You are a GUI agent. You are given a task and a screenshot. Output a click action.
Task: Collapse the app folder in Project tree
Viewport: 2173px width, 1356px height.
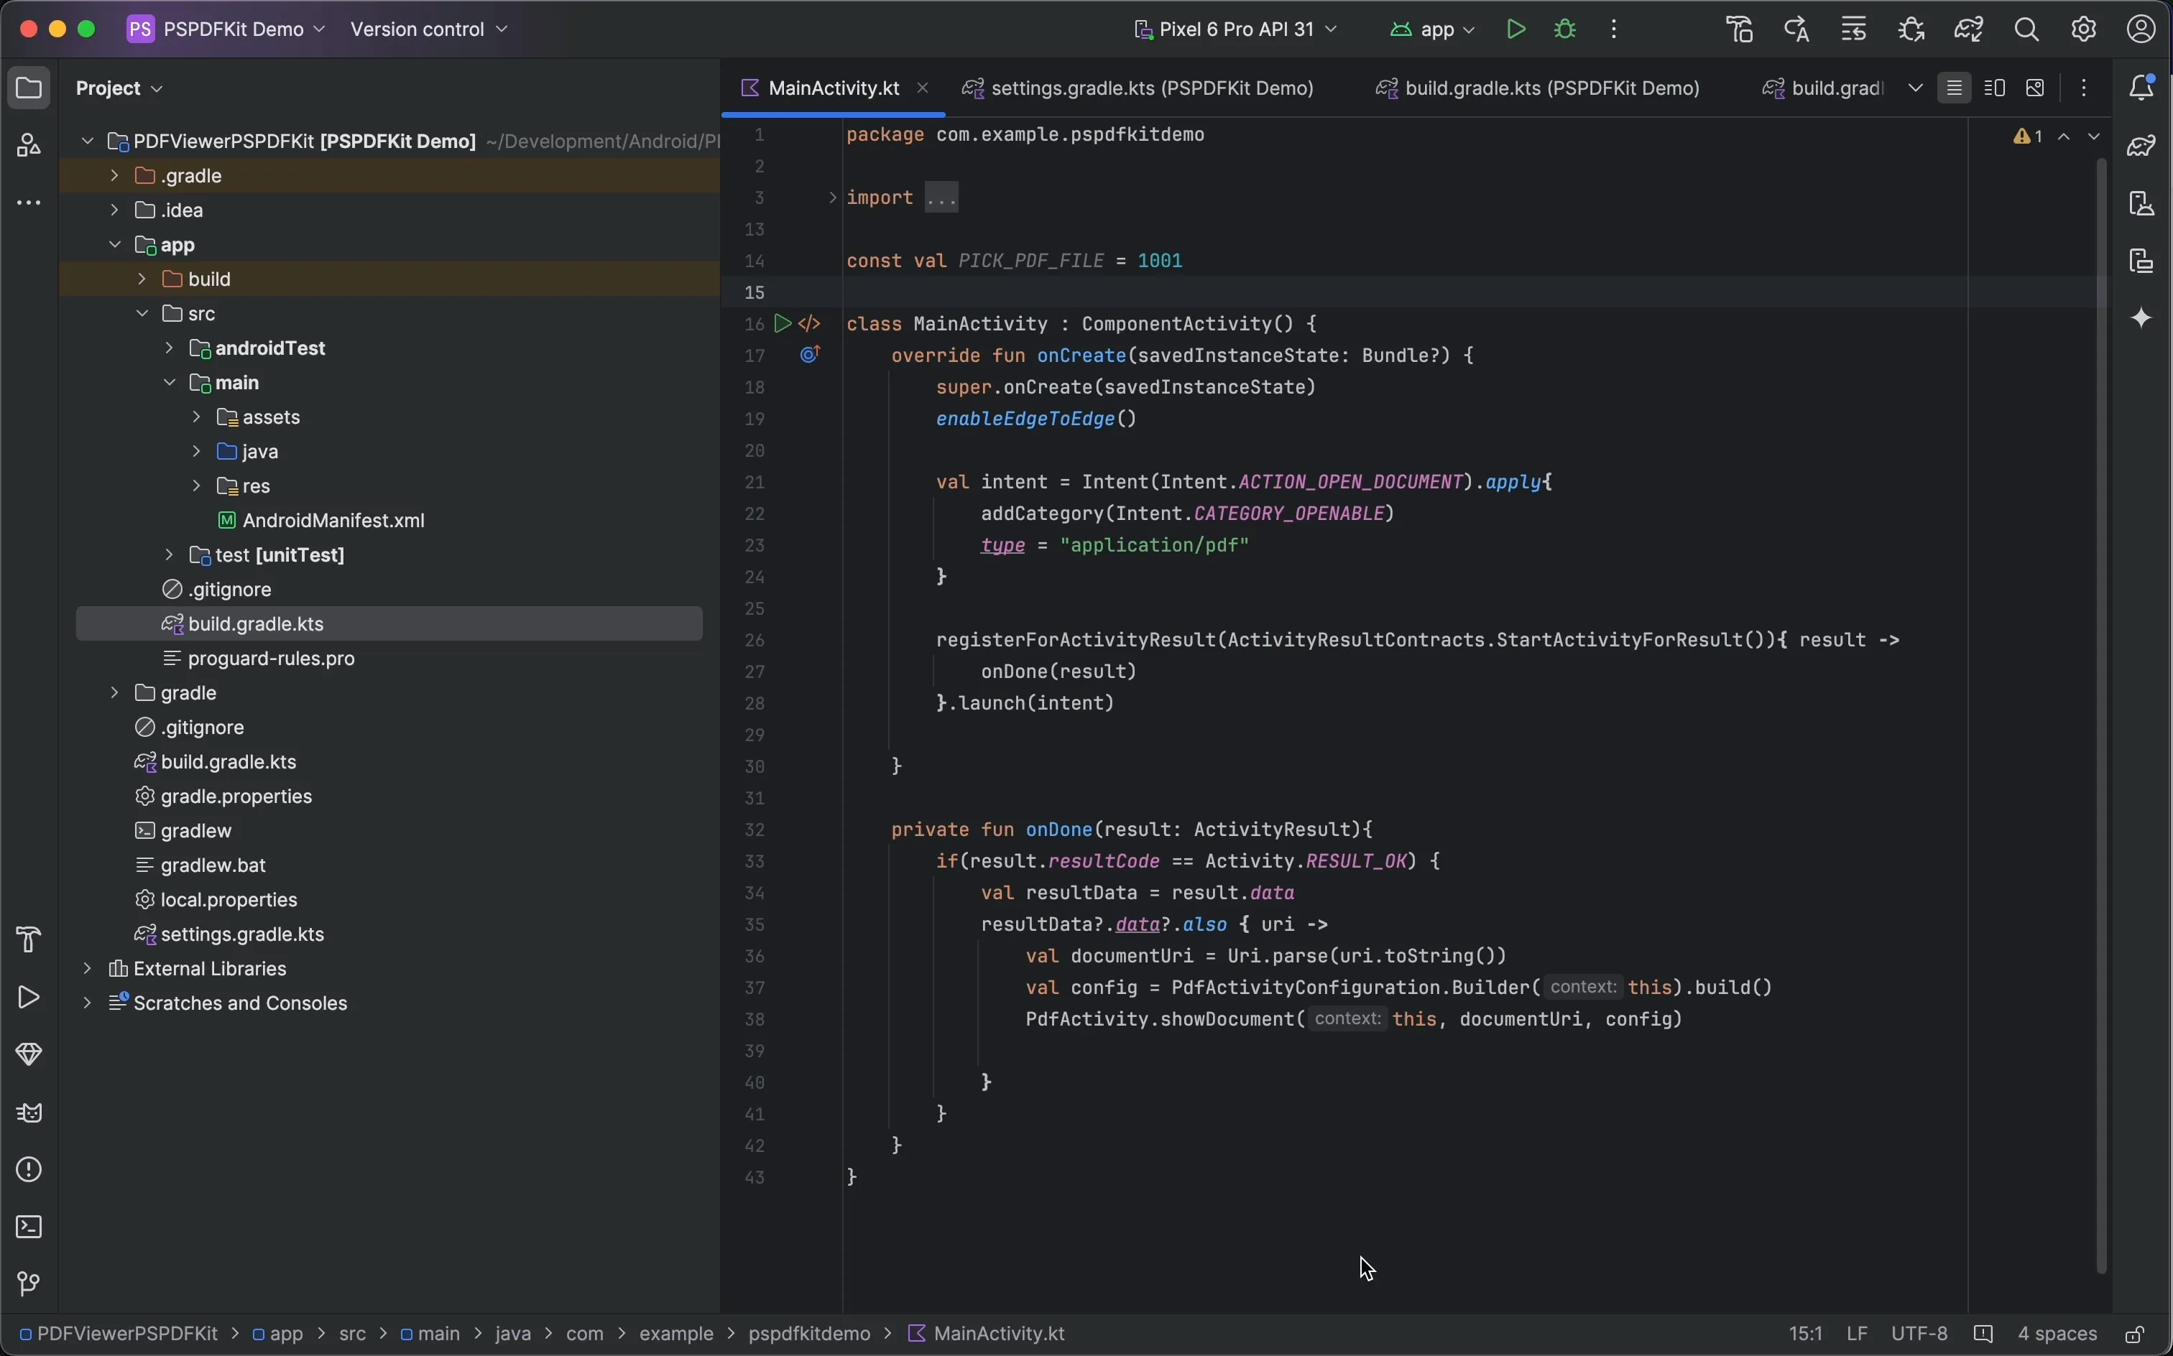116,244
